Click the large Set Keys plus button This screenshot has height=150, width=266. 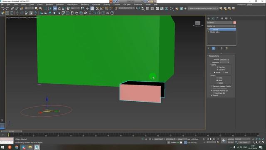click(x=224, y=140)
